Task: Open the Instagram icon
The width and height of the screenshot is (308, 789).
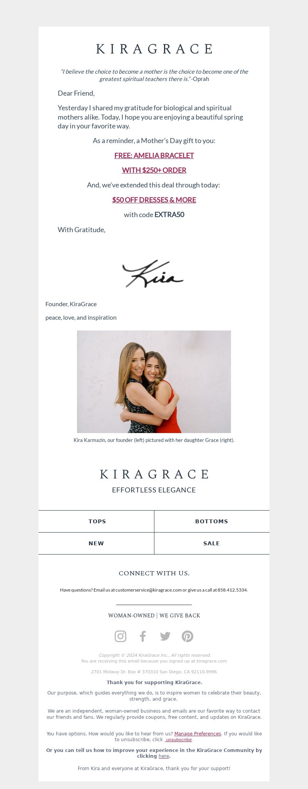Action: [121, 636]
